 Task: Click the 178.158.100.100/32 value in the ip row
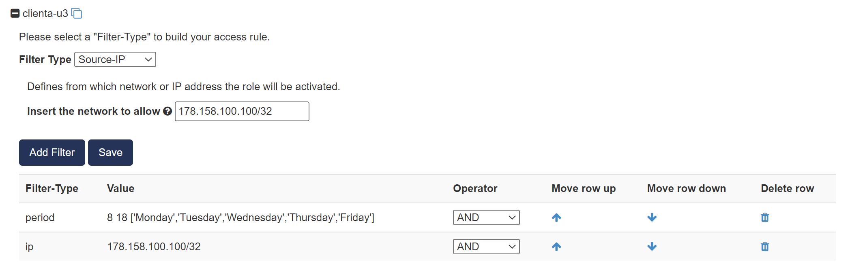click(154, 247)
